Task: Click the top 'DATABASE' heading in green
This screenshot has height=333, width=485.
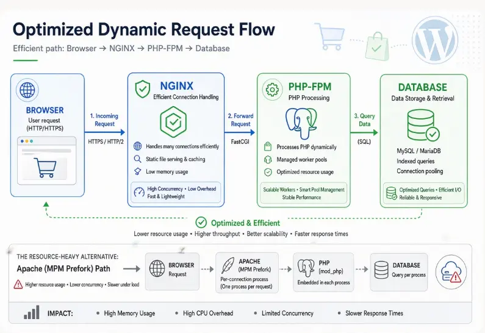Action: pyautogui.click(x=423, y=87)
